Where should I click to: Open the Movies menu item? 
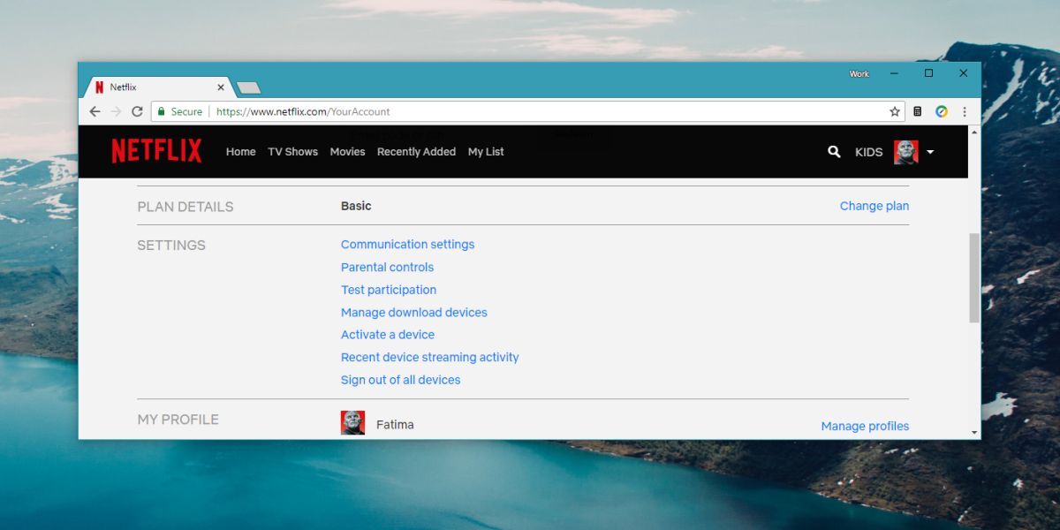click(347, 152)
